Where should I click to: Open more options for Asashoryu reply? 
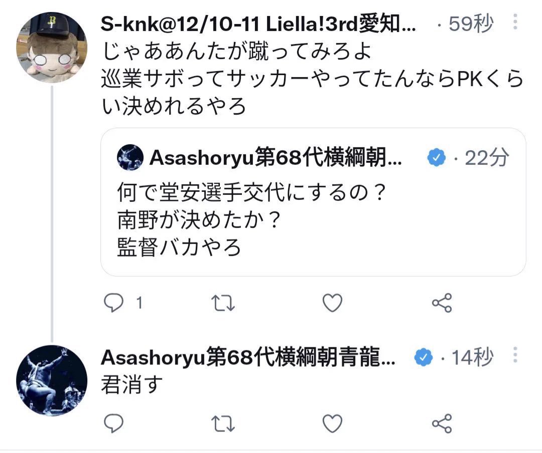coord(515,355)
